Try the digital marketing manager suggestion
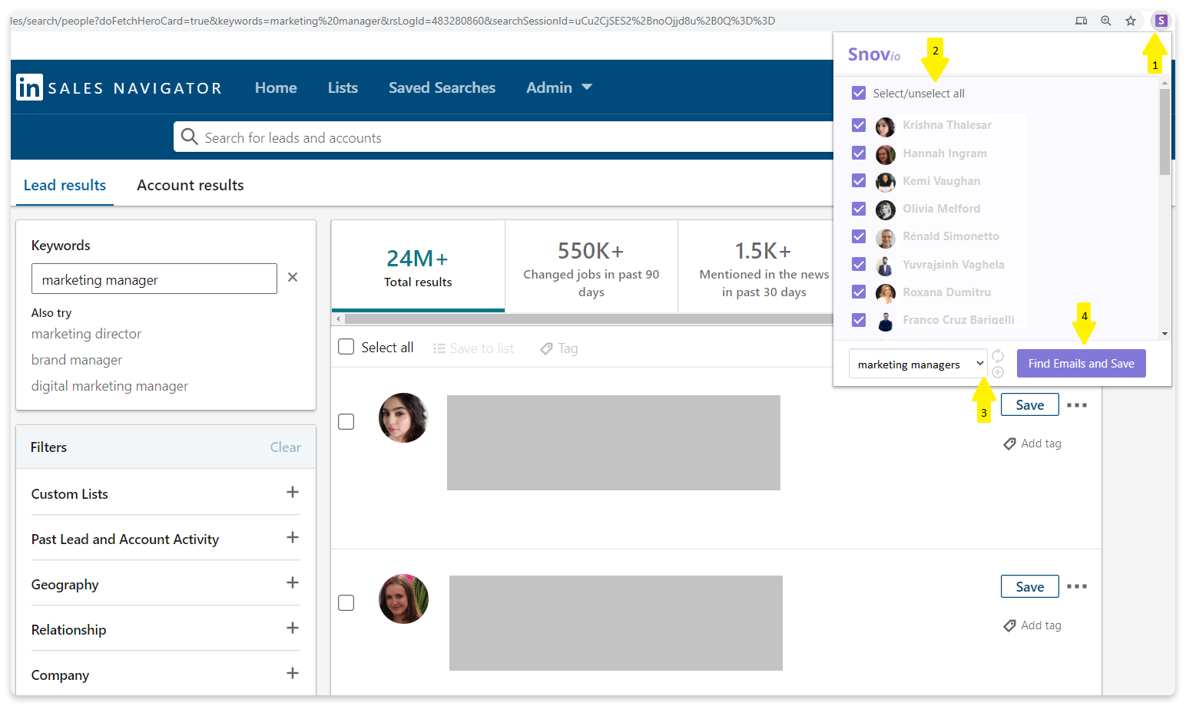Image resolution: width=1186 pixels, height=706 pixels. (110, 386)
